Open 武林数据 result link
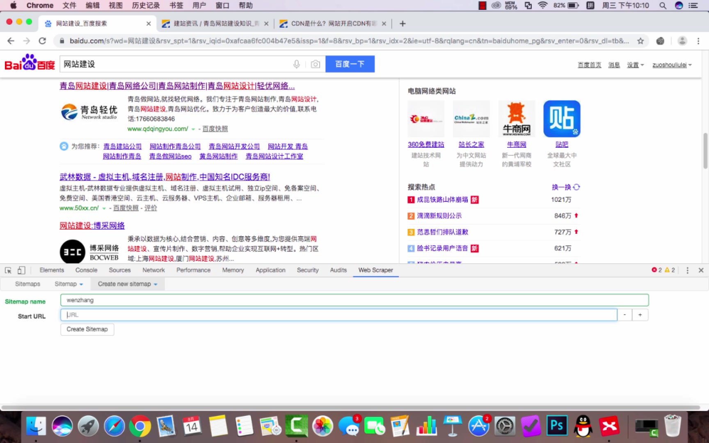The width and height of the screenshot is (709, 443). (165, 177)
